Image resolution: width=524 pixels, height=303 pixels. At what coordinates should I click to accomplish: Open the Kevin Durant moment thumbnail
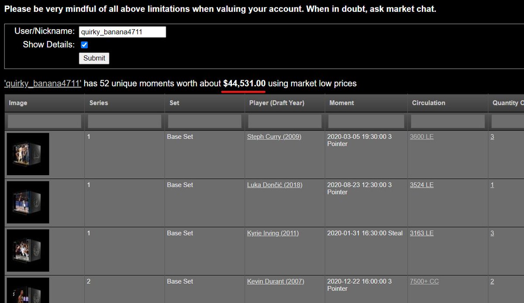click(28, 290)
